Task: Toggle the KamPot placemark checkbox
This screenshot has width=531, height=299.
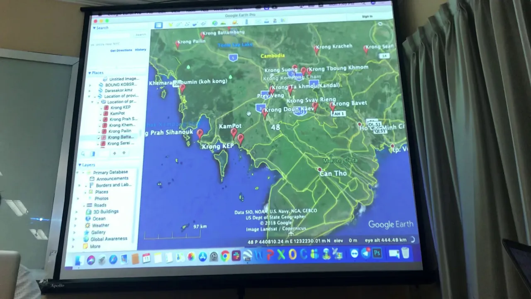Action: (x=101, y=114)
